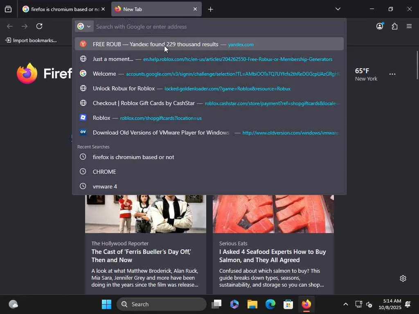Viewport: 419px width, 314px height.
Task: Open the Welcome accounts.google.com suggestion
Action: pos(209,74)
